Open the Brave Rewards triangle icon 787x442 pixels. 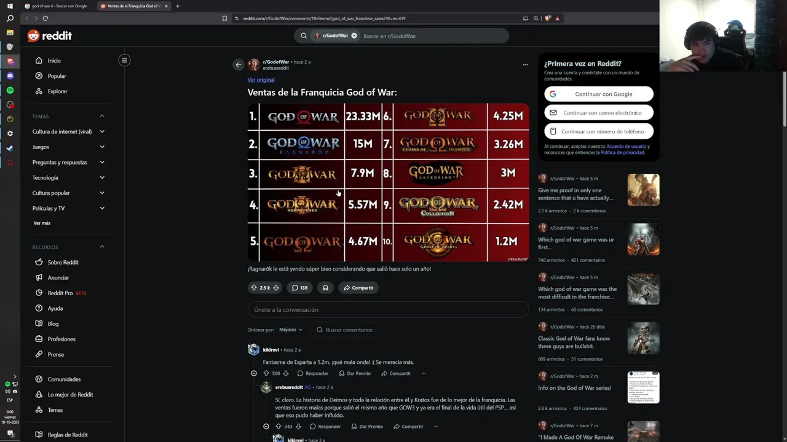[x=557, y=18]
